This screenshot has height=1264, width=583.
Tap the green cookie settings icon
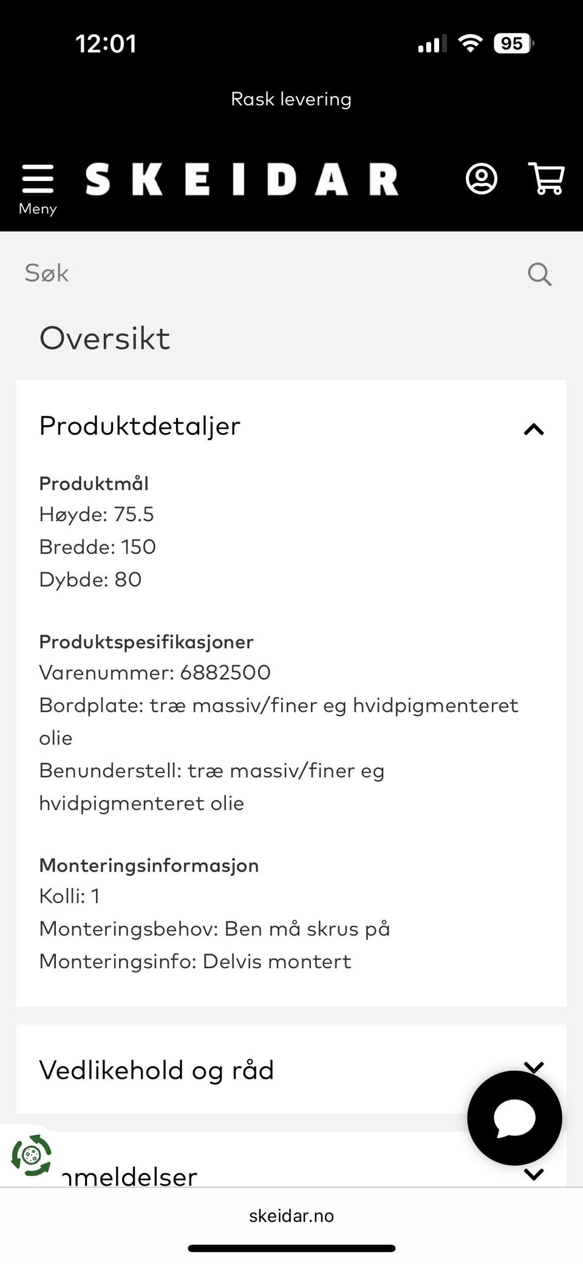(32, 1155)
